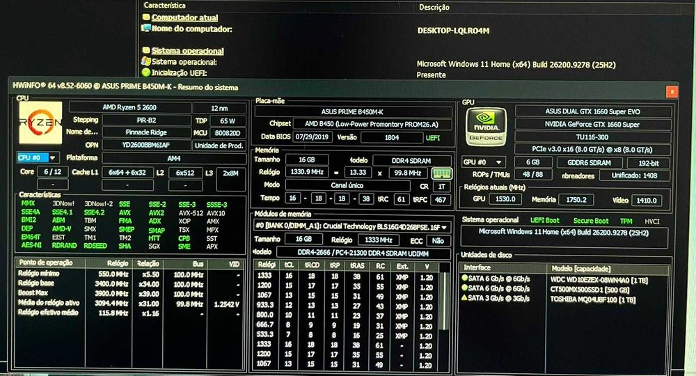Open the GPU #0 selector dropdown
696x376 pixels.
(x=483, y=162)
